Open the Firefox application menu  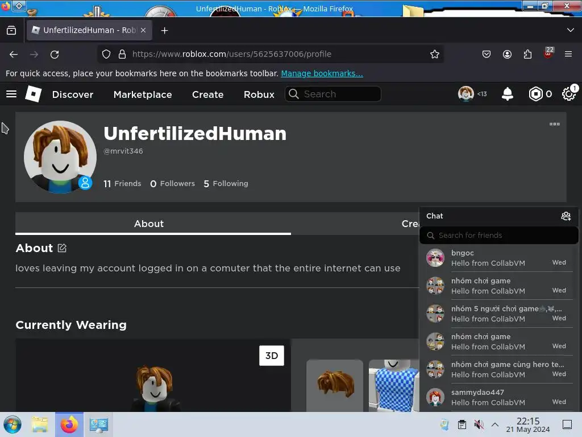pyautogui.click(x=568, y=54)
